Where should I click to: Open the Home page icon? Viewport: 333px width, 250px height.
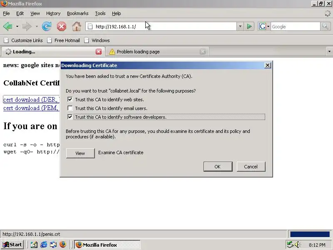coord(77,27)
